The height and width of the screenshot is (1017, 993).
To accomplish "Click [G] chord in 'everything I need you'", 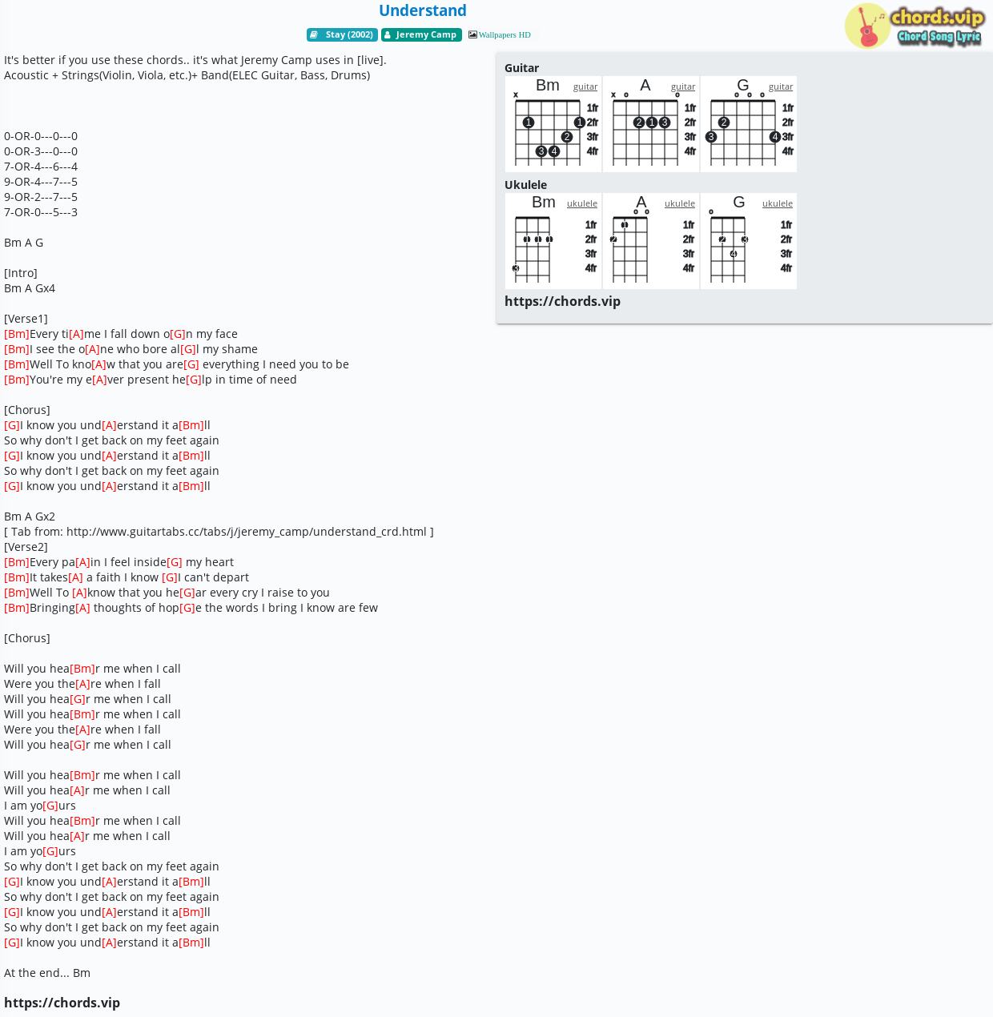I will (191, 364).
